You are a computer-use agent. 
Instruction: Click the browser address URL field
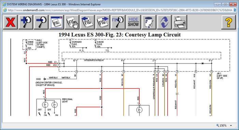point(120,10)
